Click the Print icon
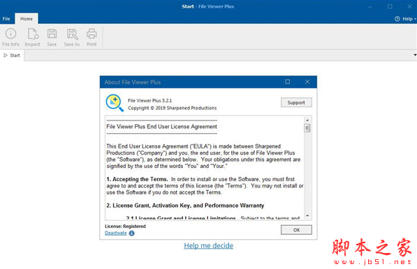This screenshot has width=417, height=269. (x=92, y=37)
